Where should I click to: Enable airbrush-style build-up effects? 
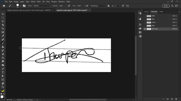point(87,6)
